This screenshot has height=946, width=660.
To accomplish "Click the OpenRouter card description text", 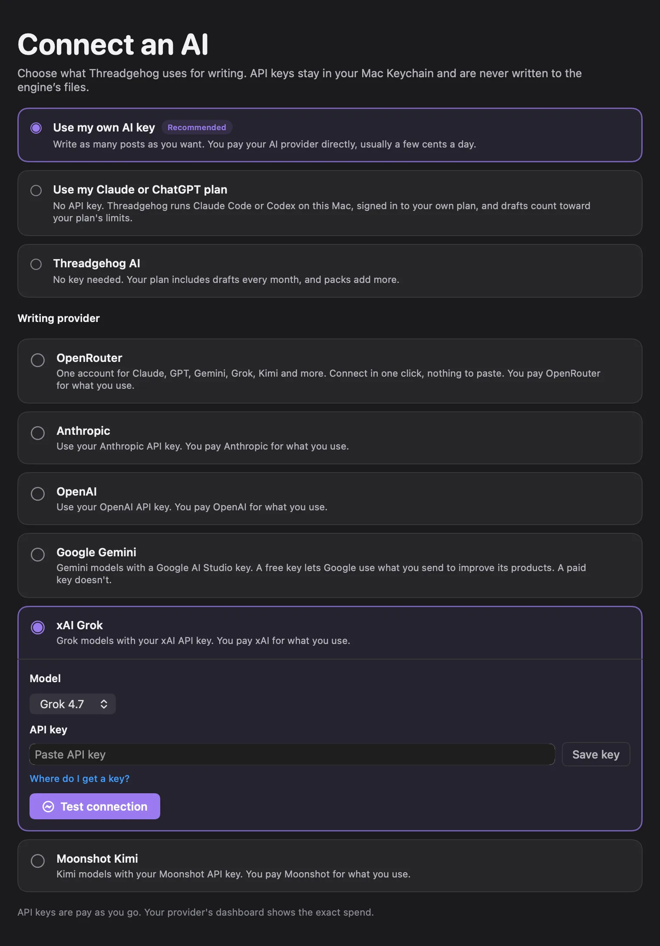I will pos(328,379).
